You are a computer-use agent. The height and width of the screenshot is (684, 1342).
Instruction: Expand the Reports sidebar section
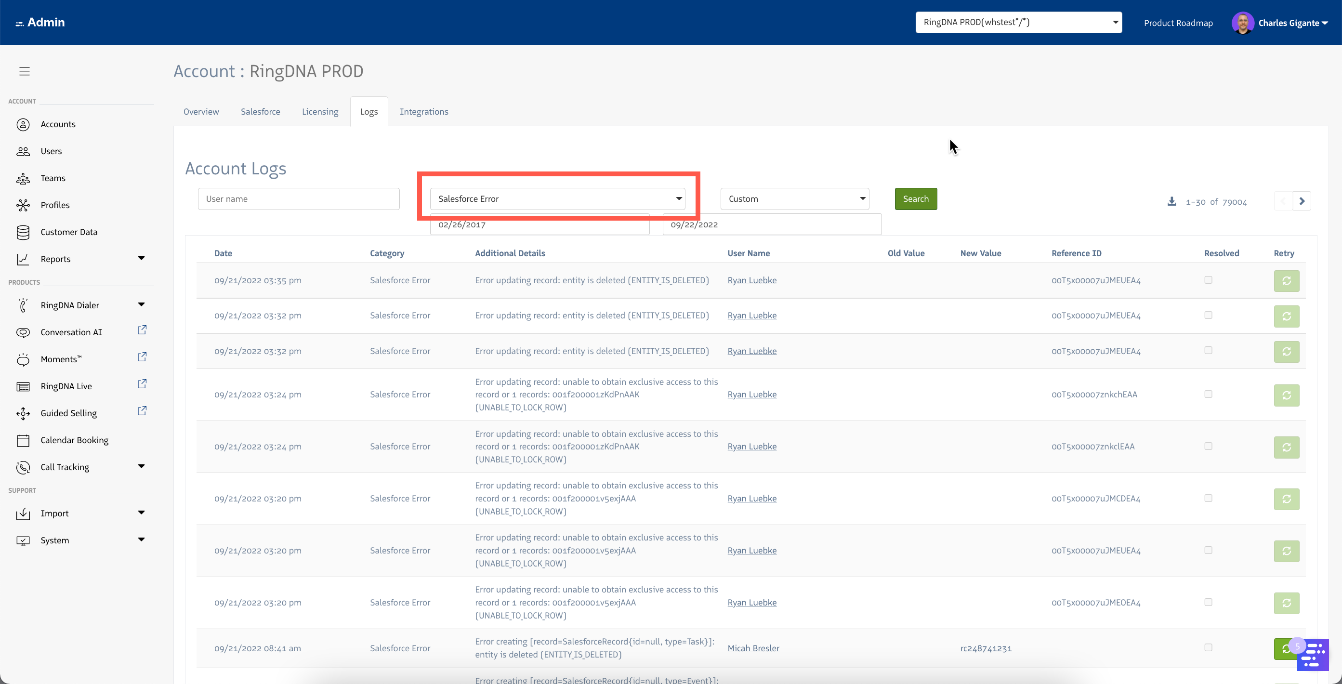point(141,258)
